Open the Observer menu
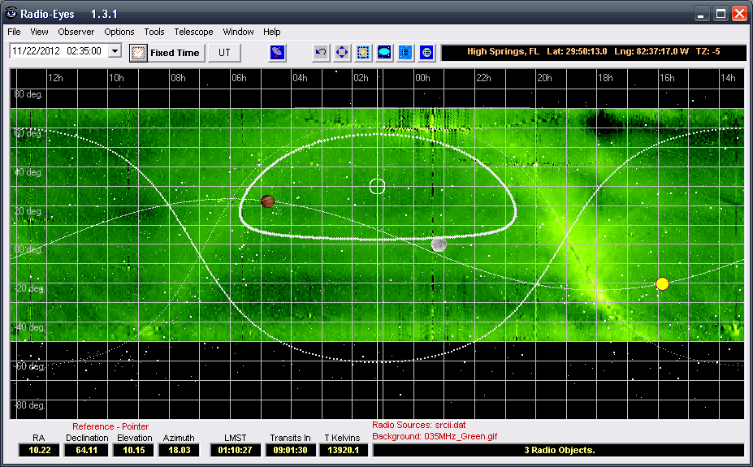The height and width of the screenshot is (467, 753). point(76,32)
